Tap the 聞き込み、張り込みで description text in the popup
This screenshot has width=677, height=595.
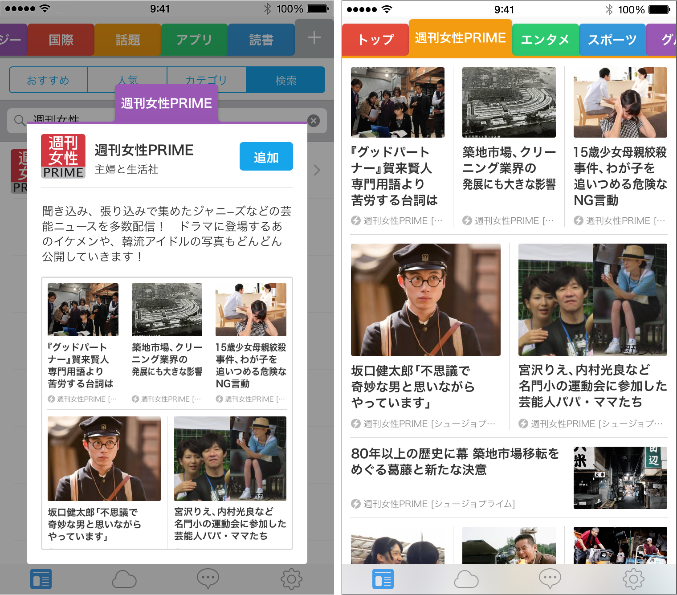167,234
